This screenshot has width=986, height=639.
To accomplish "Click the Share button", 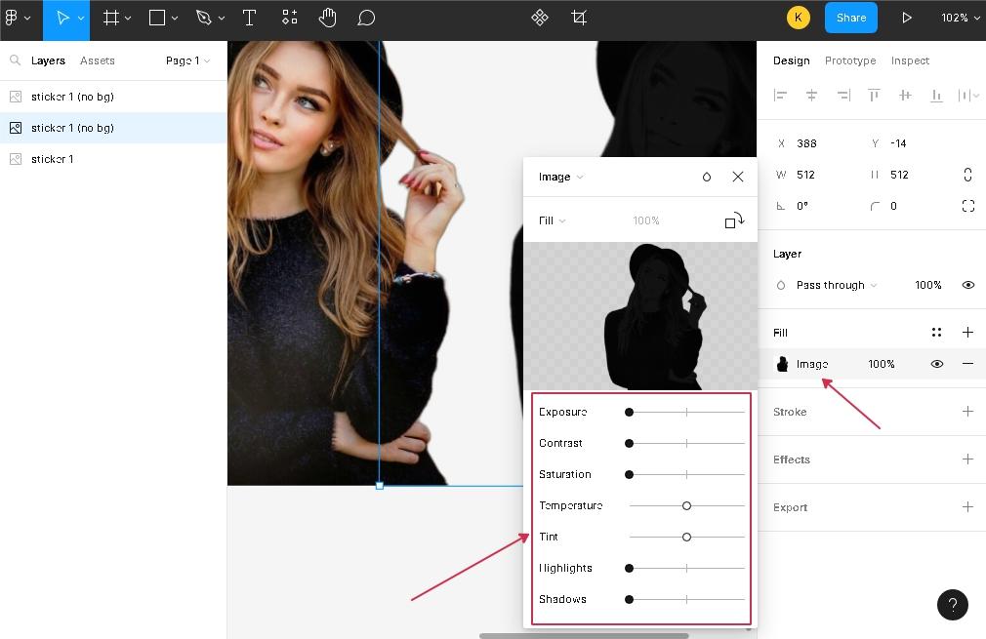I will (x=850, y=18).
